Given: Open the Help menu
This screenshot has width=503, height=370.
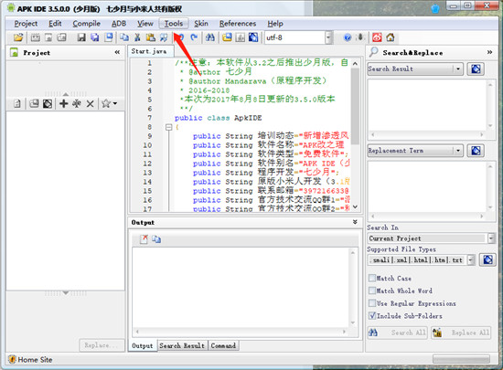Looking at the screenshot, I should point(275,24).
